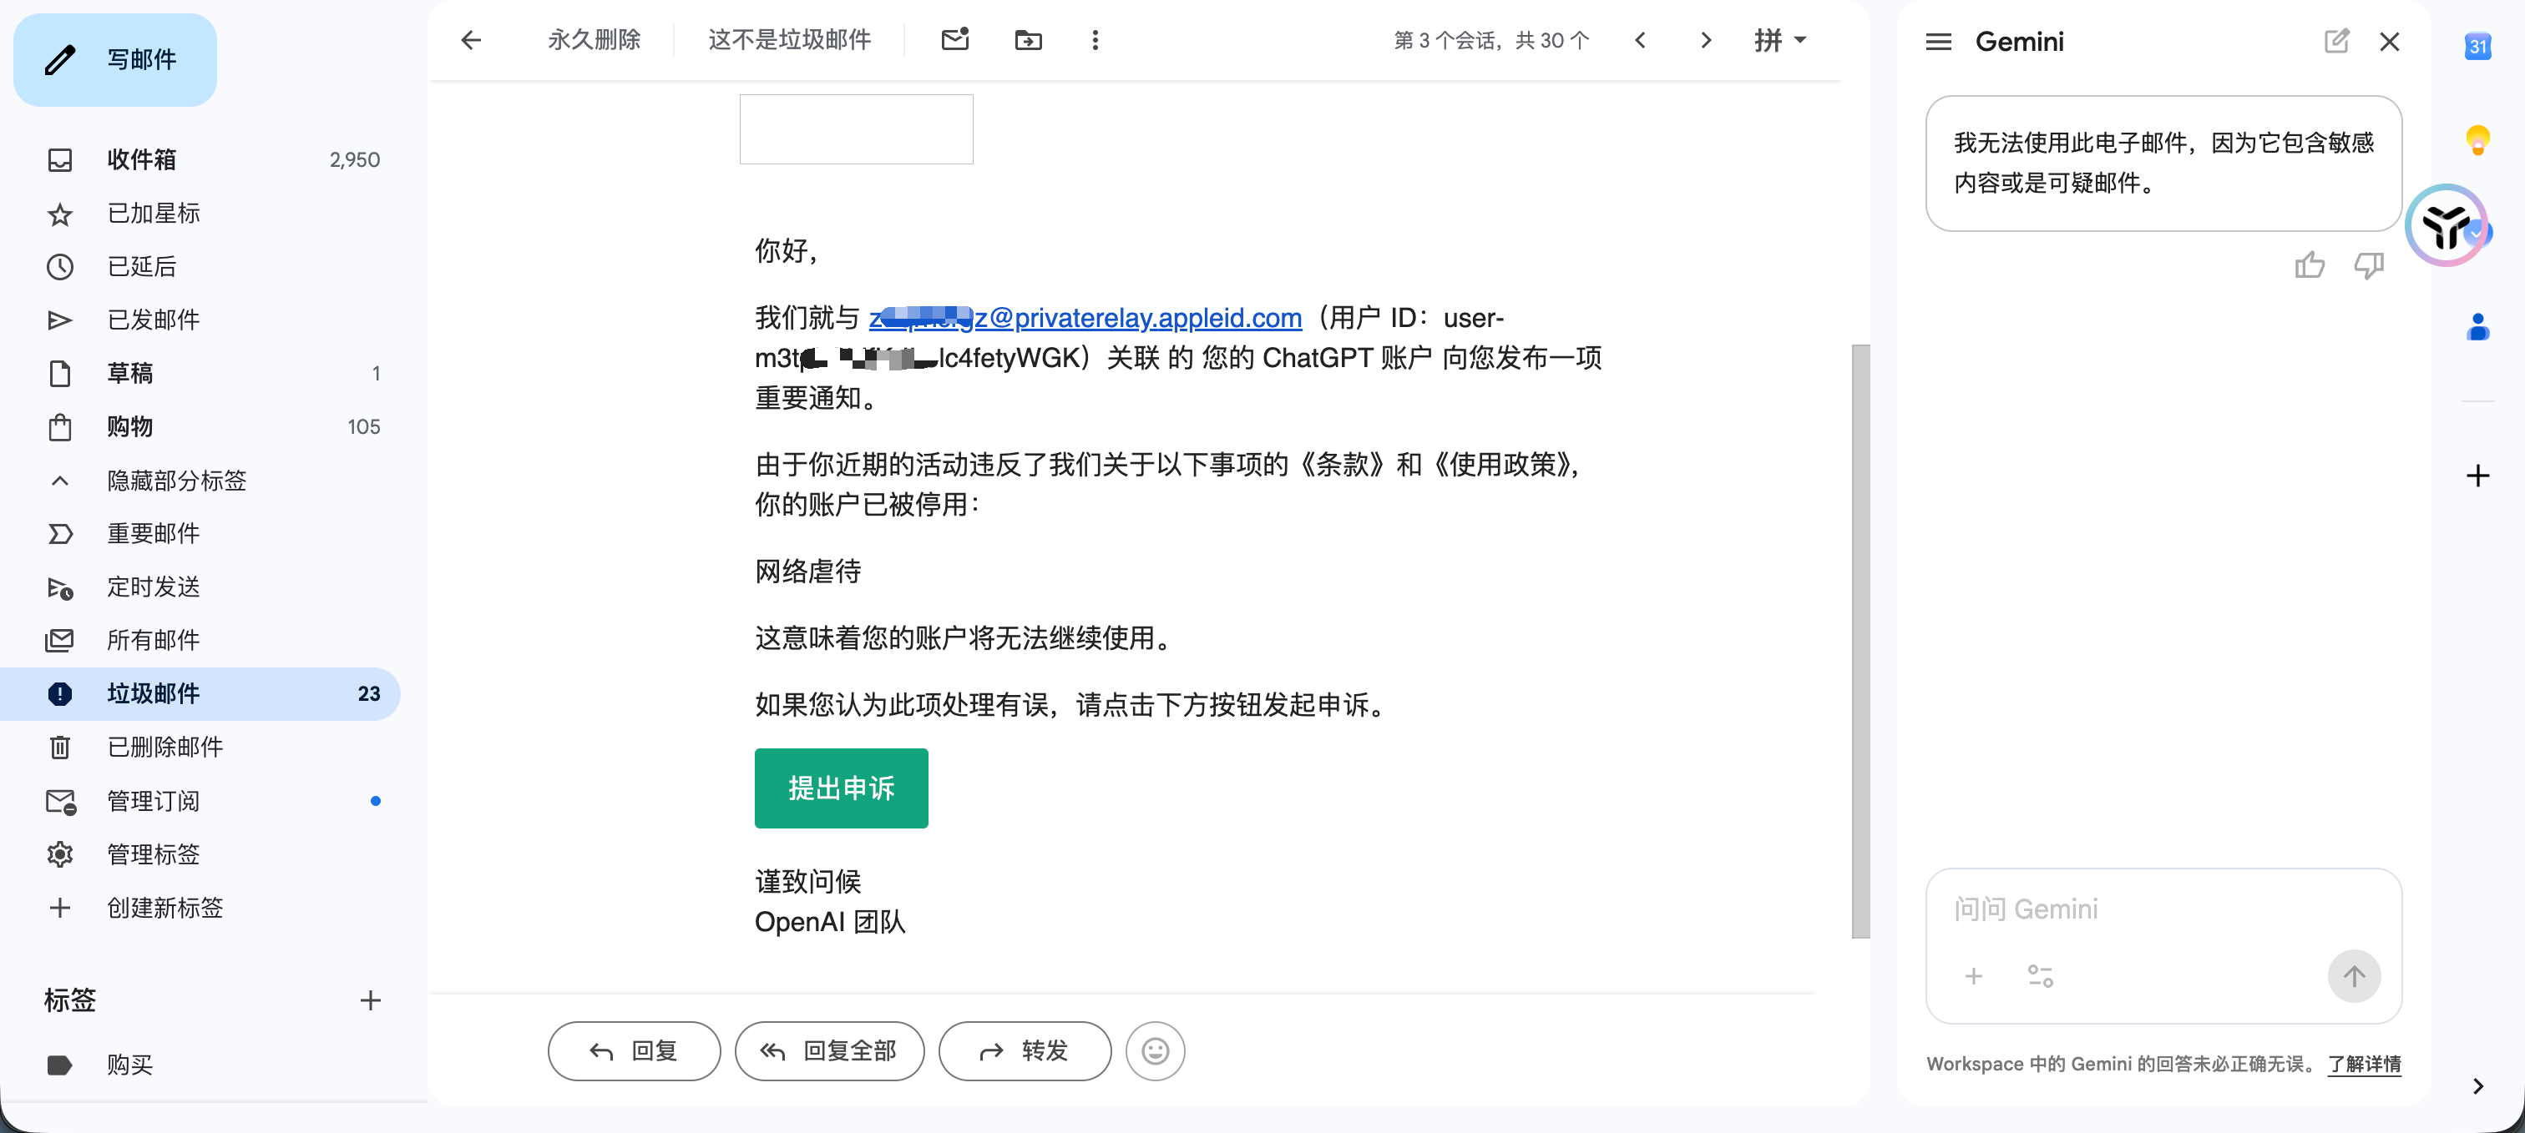2525x1133 pixels.
Task: Open Contacts side panel icon
Action: [x=2477, y=327]
